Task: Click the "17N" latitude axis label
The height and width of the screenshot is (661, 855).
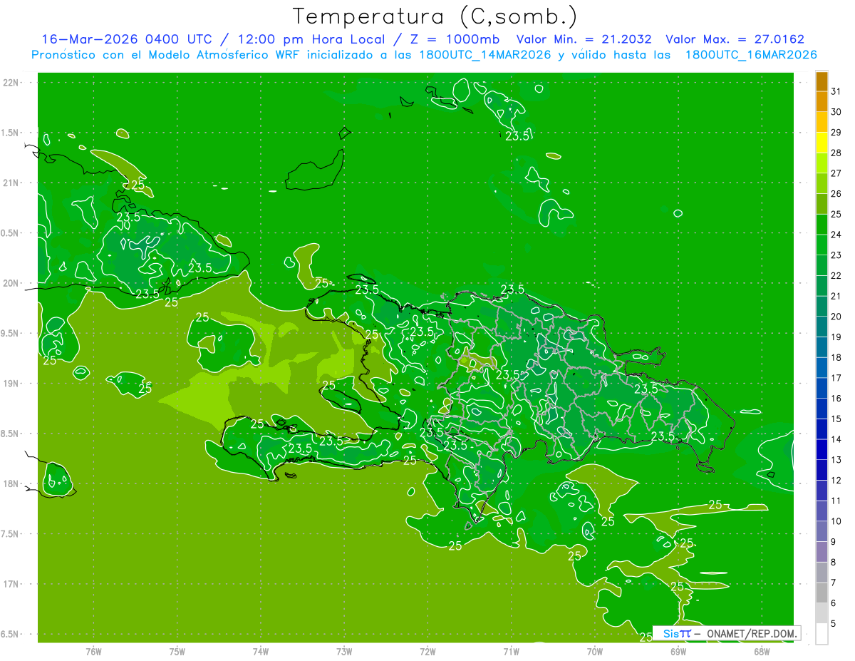Action: [11, 584]
